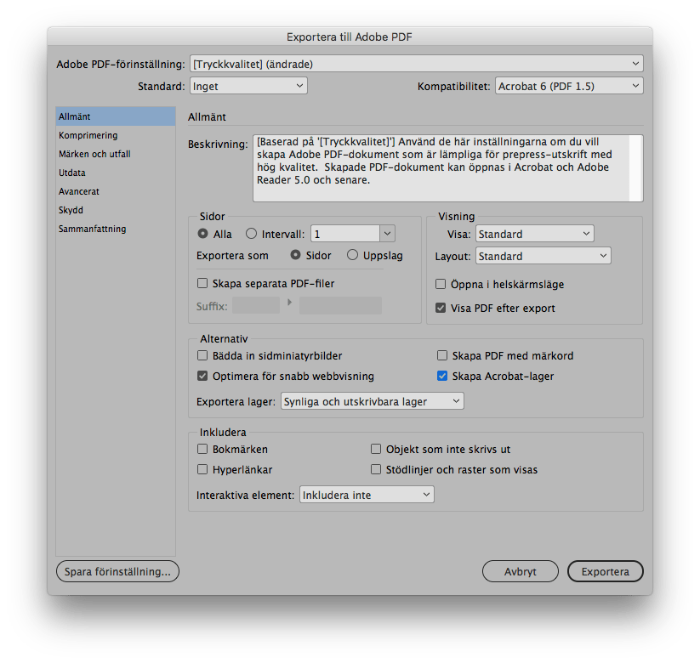Open the Visa dropdown in Visning
Viewport: 700px width, 663px height.
click(x=535, y=234)
